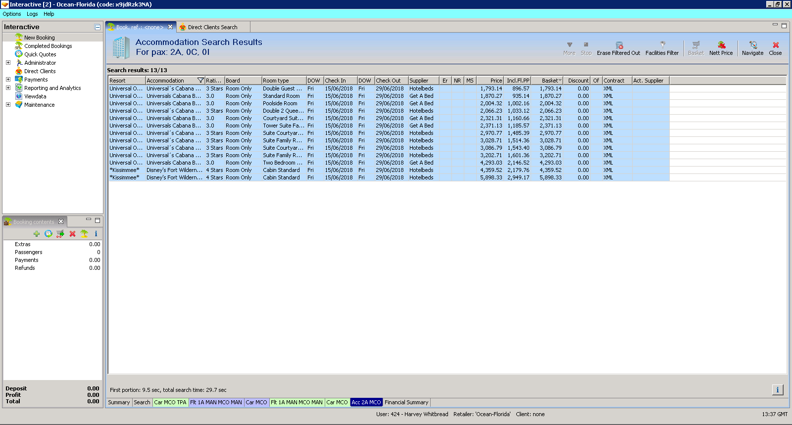The image size is (792, 425).
Task: Click the Basket column sort arrow
Action: pyautogui.click(x=560, y=81)
